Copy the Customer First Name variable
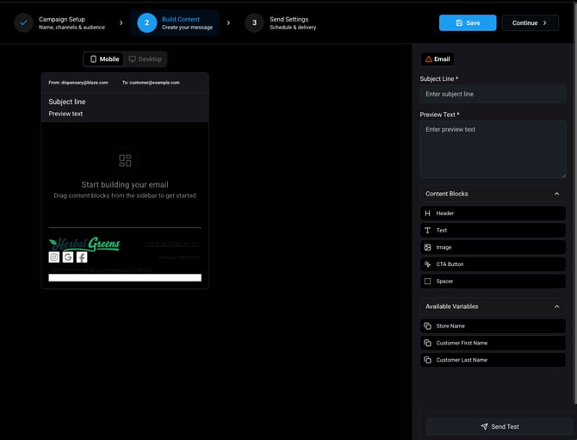The width and height of the screenshot is (577, 440). [493, 343]
